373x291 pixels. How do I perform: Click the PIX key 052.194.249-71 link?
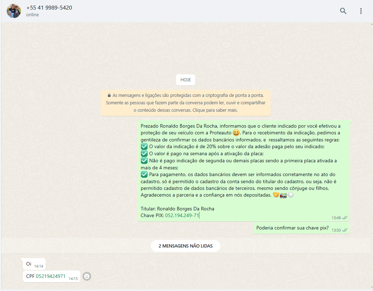[182, 215]
